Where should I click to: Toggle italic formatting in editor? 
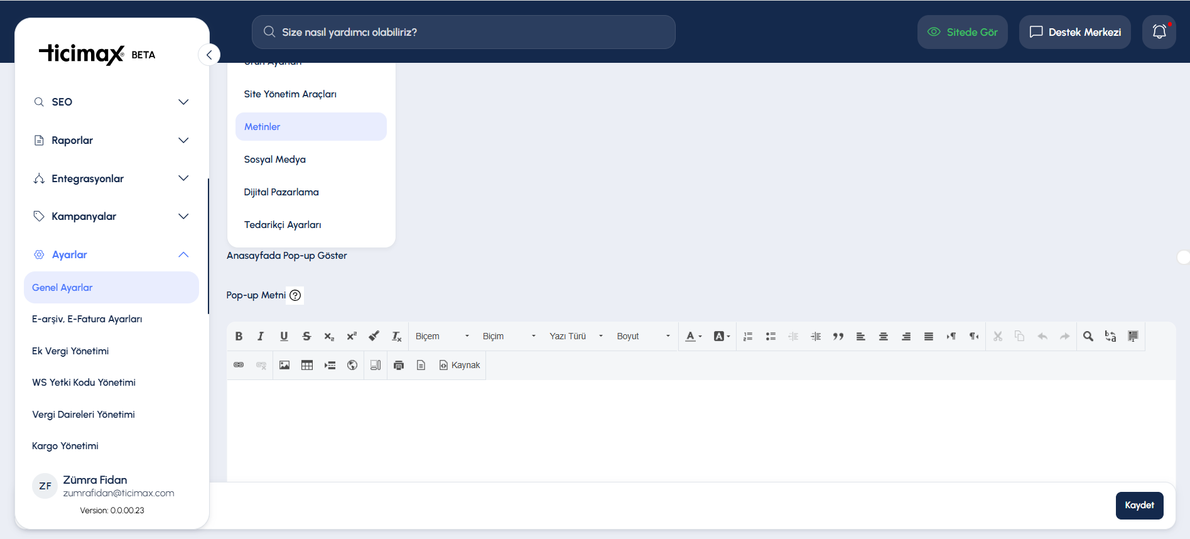[x=261, y=336]
